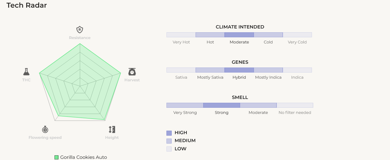Click the Very Cold climate label
Image resolution: width=390 pixels, height=160 pixels.
(x=297, y=42)
